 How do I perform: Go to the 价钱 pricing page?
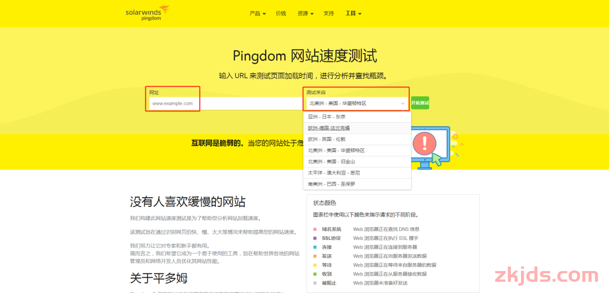281,13
